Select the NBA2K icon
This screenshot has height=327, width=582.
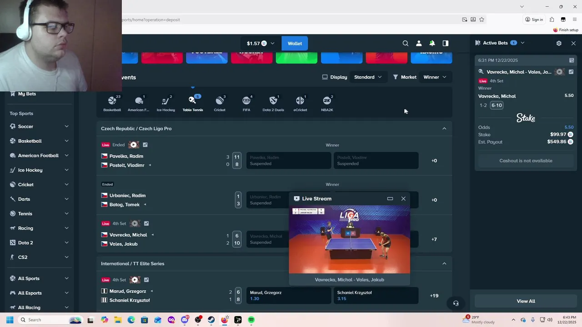point(327,104)
